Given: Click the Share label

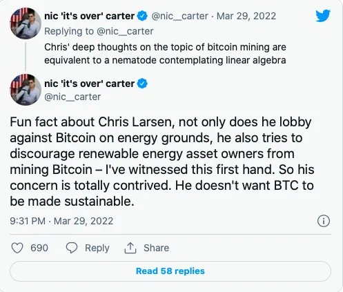Looking at the screenshot, I should click(157, 248).
